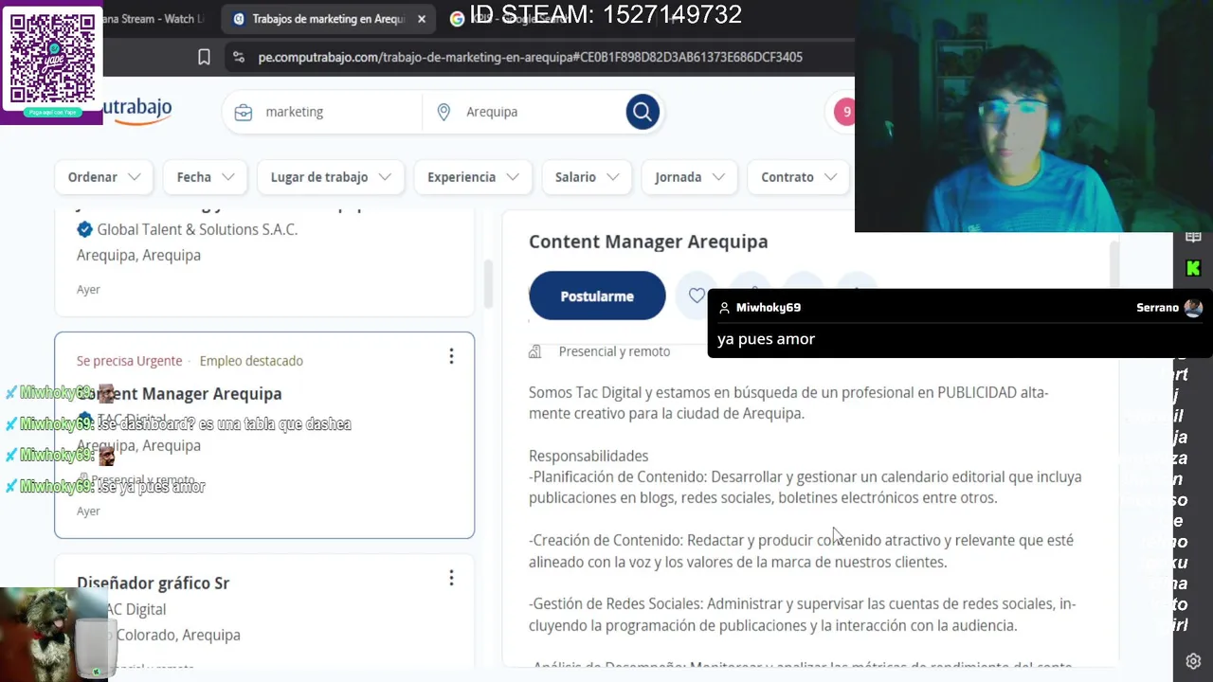Click the pink notifications badge 9
Viewport: 1213px width, 682px height.
click(844, 112)
